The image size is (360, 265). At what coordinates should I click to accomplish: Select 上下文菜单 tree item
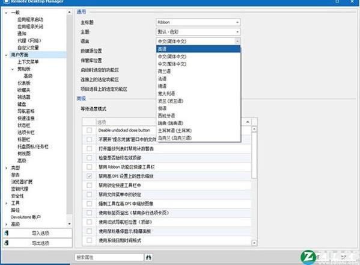[x=28, y=62]
